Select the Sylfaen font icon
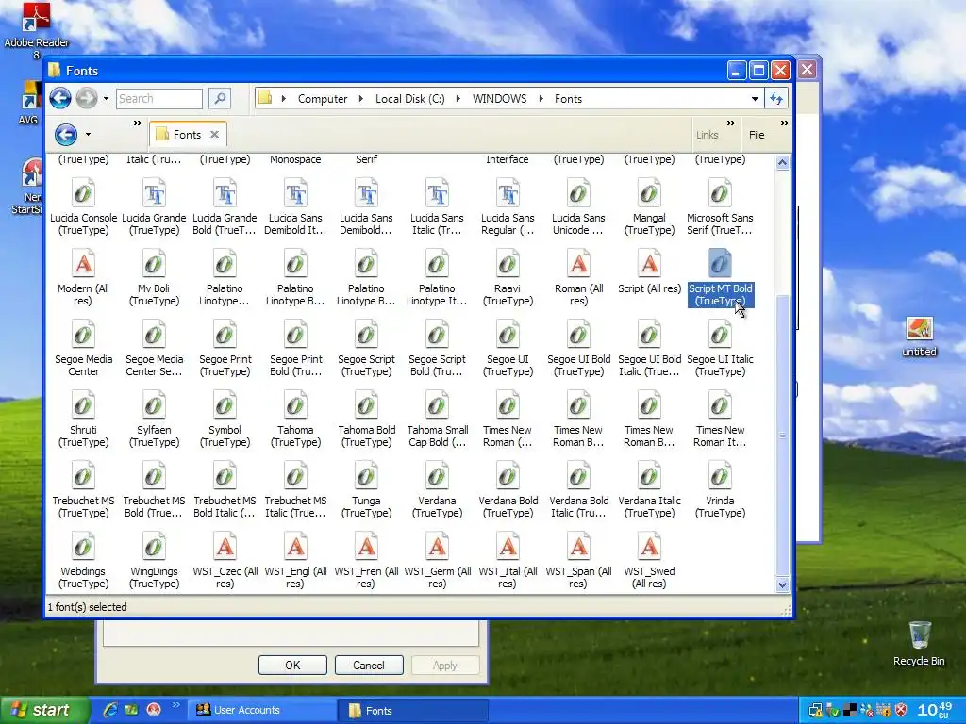Image resolution: width=966 pixels, height=724 pixels. [x=154, y=405]
